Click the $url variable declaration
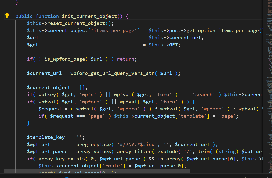272x178 pixels. [33, 38]
